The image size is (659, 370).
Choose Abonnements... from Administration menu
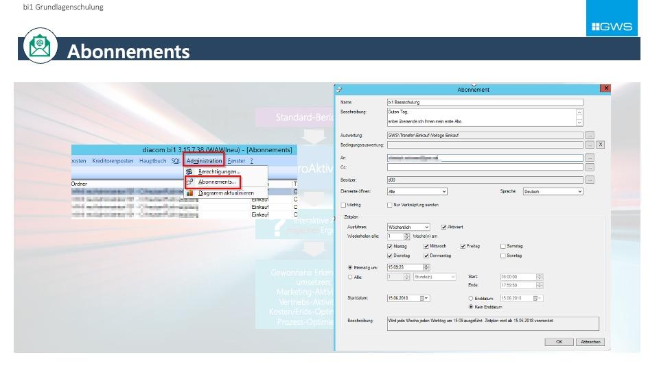[x=217, y=182]
